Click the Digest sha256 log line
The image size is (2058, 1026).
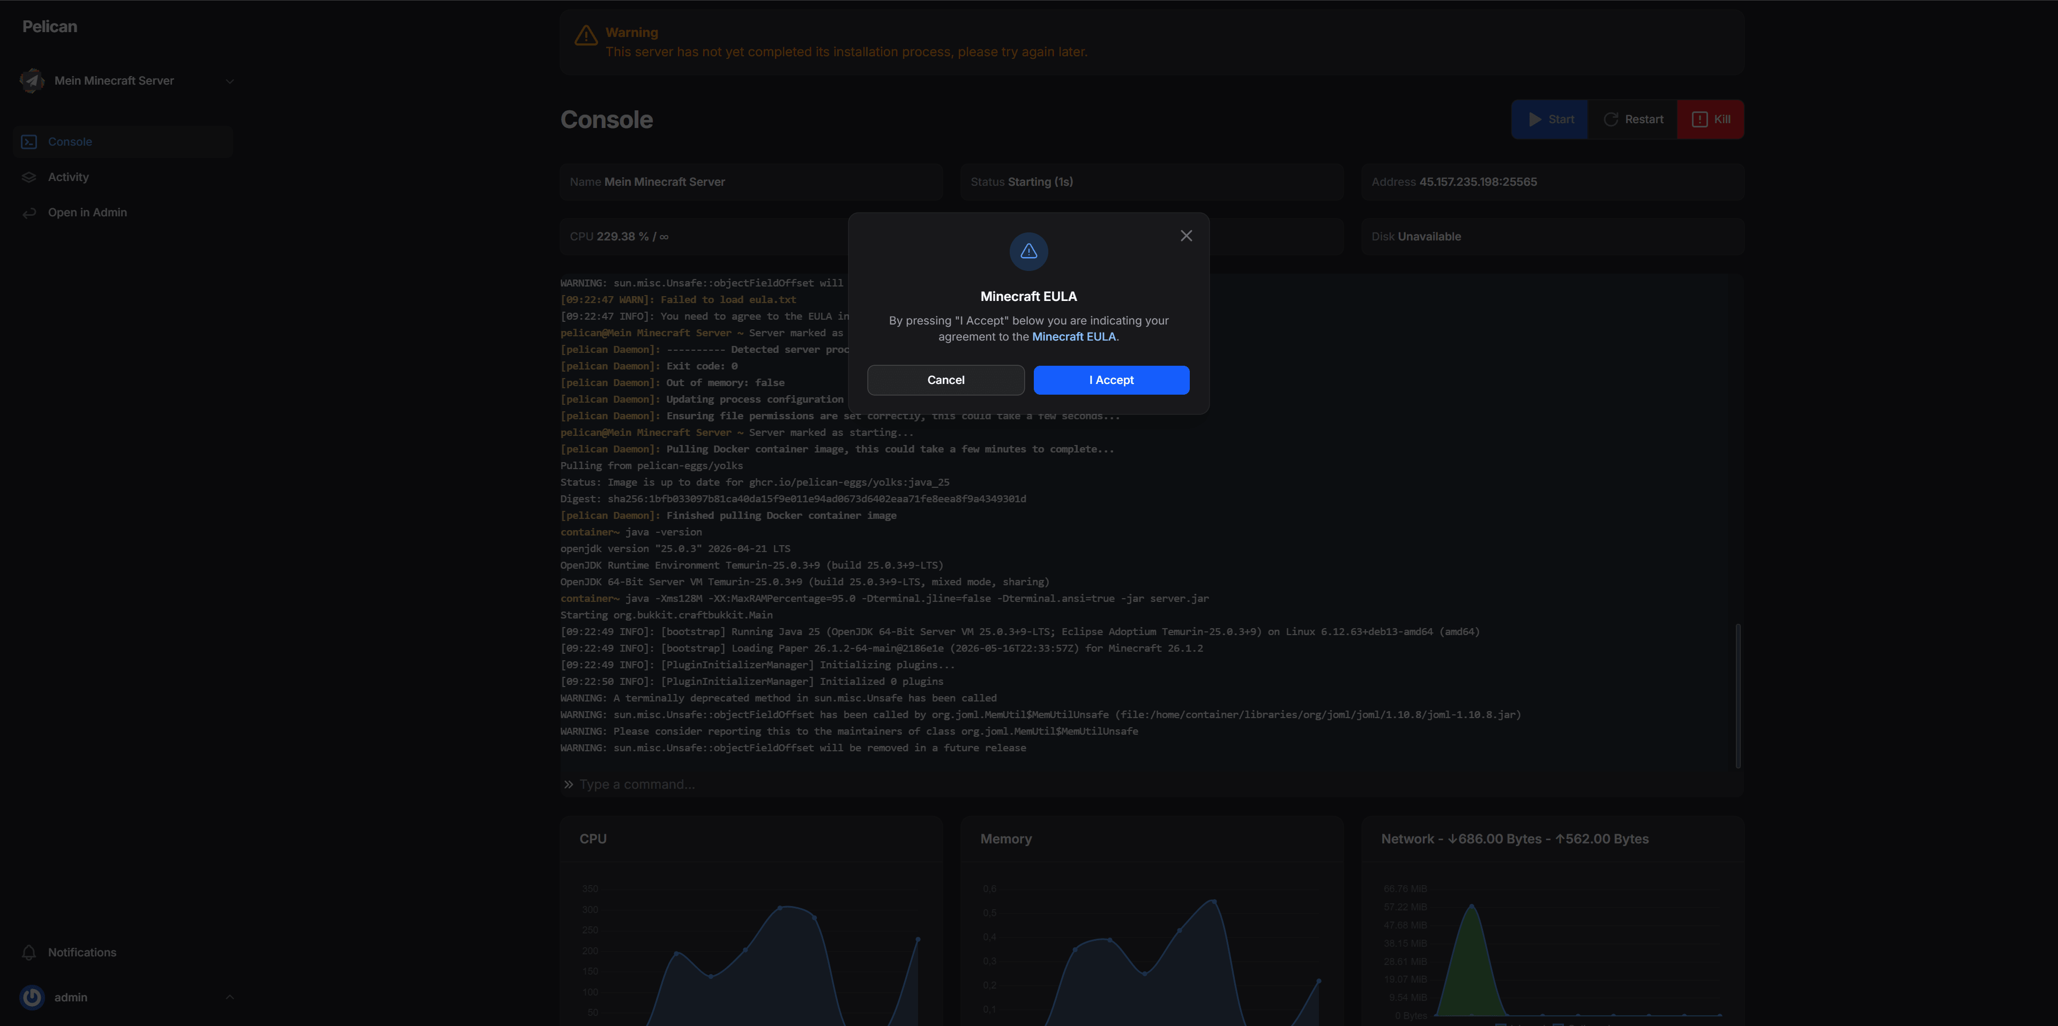[793, 499]
